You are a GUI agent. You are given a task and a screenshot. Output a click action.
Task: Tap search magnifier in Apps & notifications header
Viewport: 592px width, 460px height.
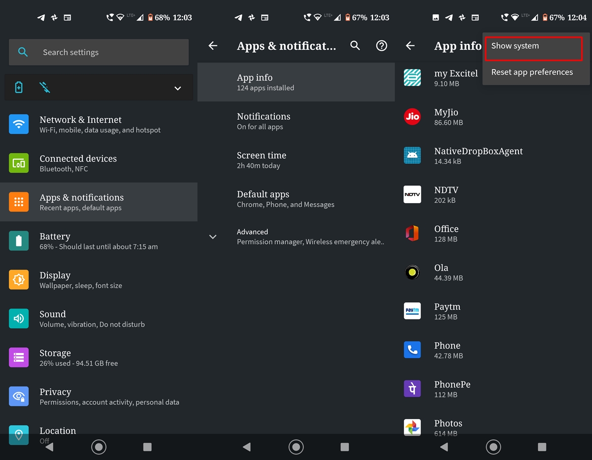pos(355,46)
